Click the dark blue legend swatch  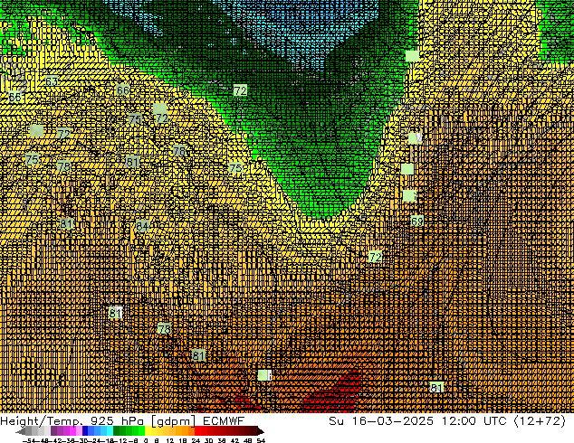coord(85,430)
